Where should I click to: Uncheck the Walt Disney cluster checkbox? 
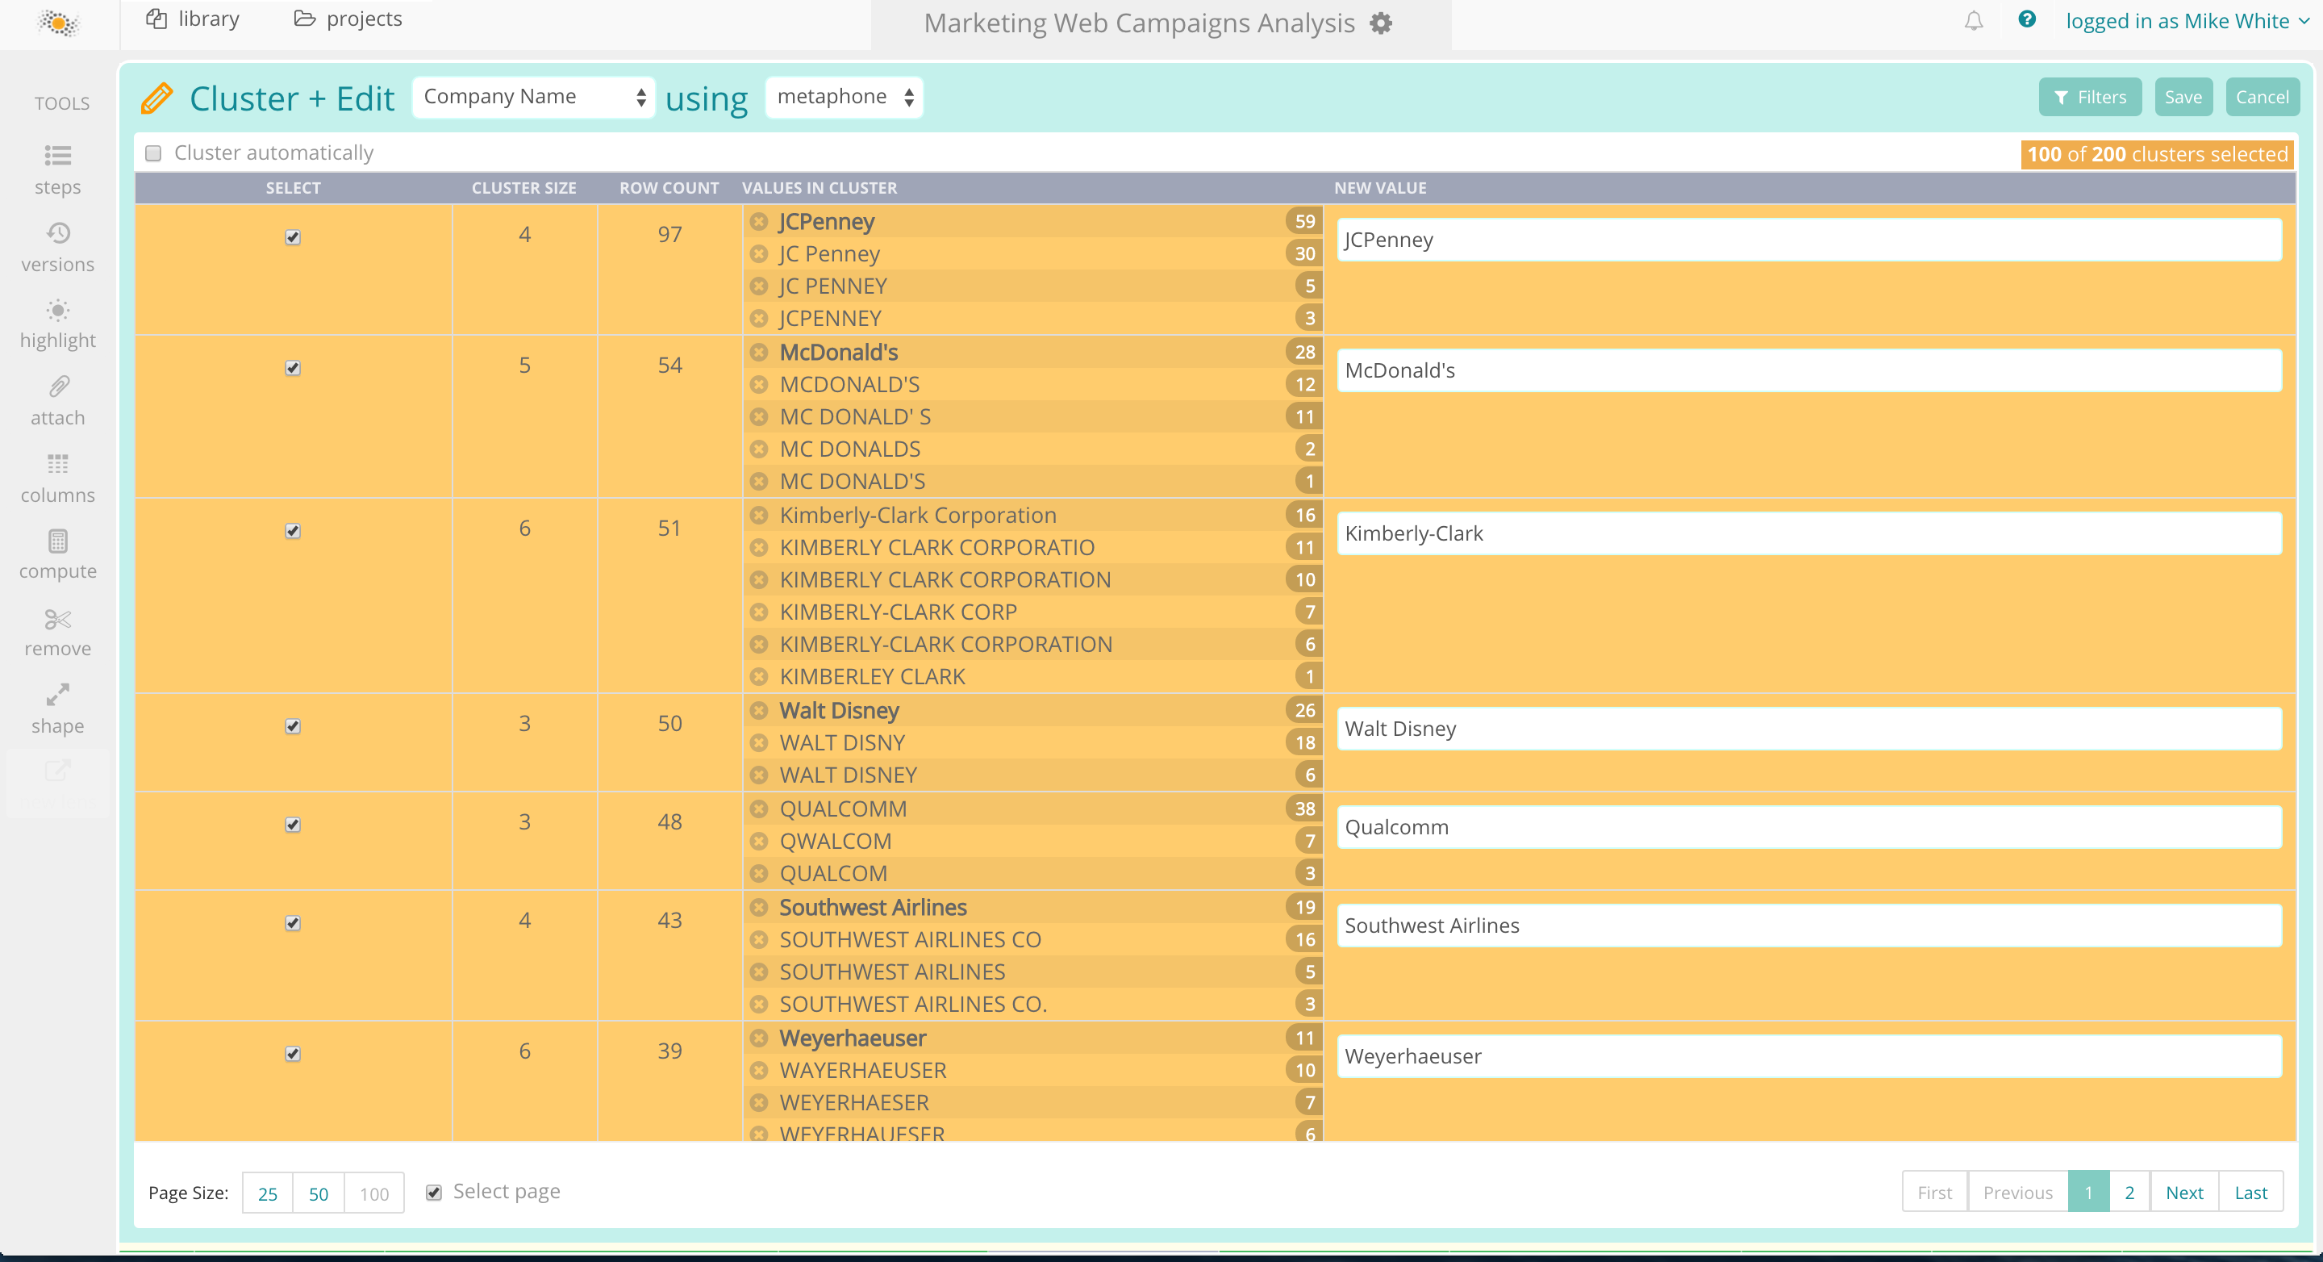292,726
